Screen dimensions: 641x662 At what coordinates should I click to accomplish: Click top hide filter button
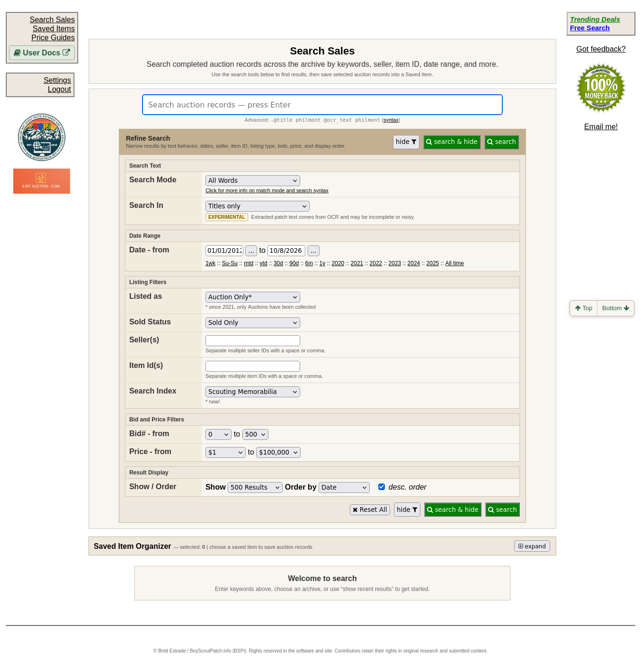[406, 142]
